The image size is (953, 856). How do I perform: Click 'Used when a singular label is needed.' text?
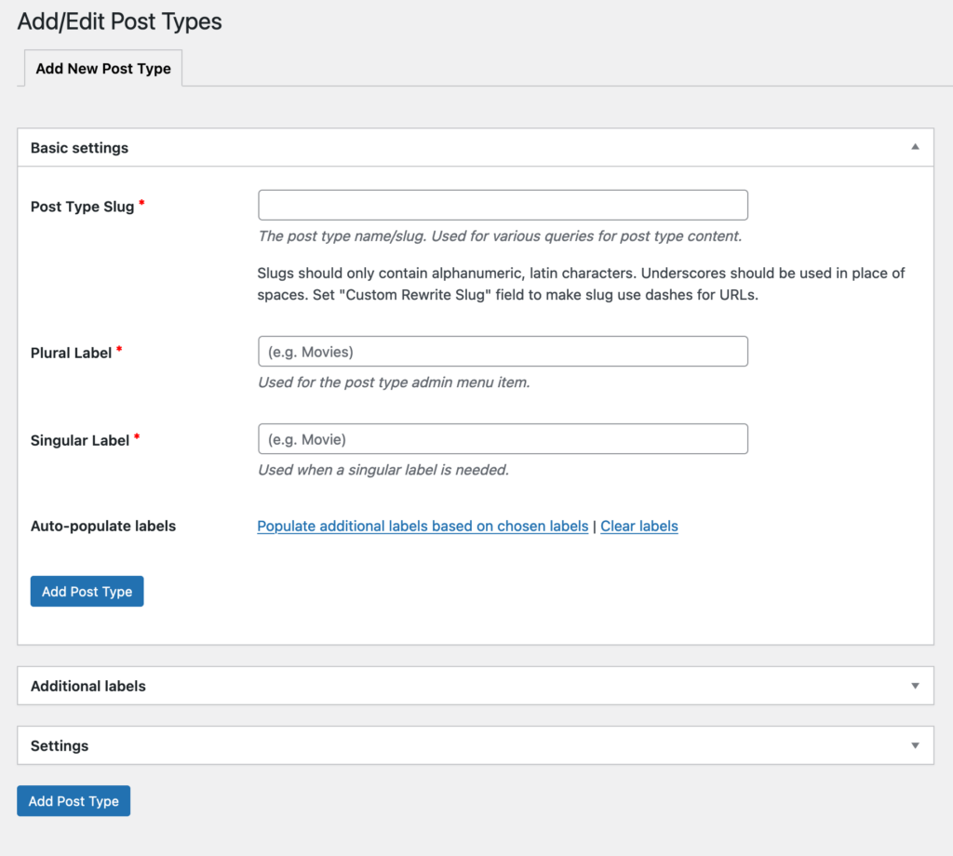pos(383,470)
